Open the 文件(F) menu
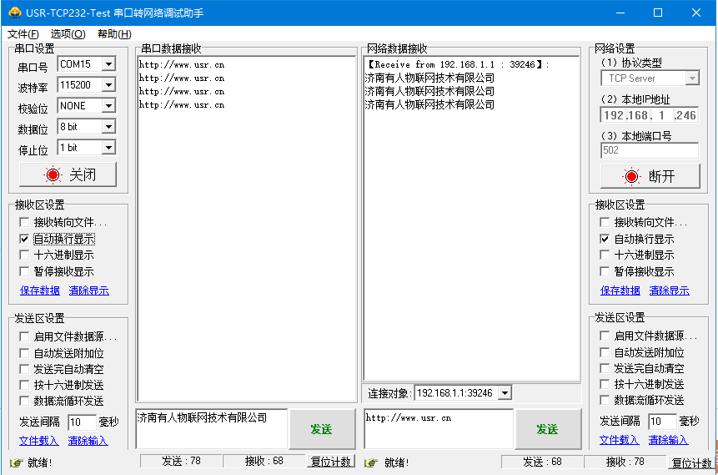The height and width of the screenshot is (475, 718). (x=23, y=34)
